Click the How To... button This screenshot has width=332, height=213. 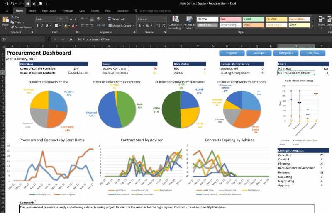click(312, 53)
